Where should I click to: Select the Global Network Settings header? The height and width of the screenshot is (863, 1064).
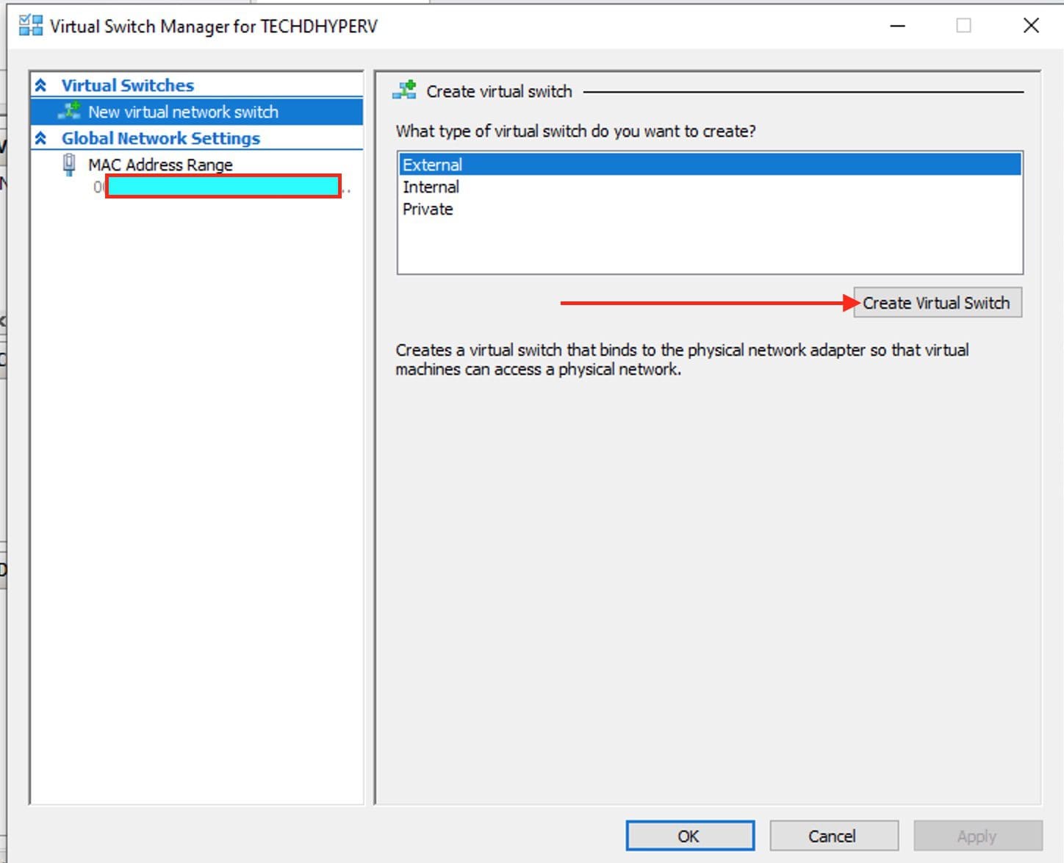coord(160,138)
